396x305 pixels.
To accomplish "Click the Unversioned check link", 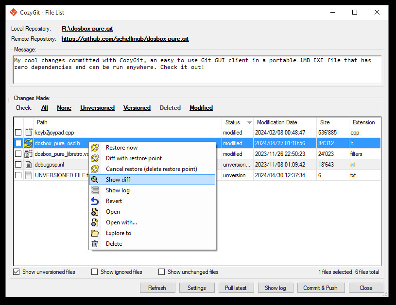I will pos(98,108).
